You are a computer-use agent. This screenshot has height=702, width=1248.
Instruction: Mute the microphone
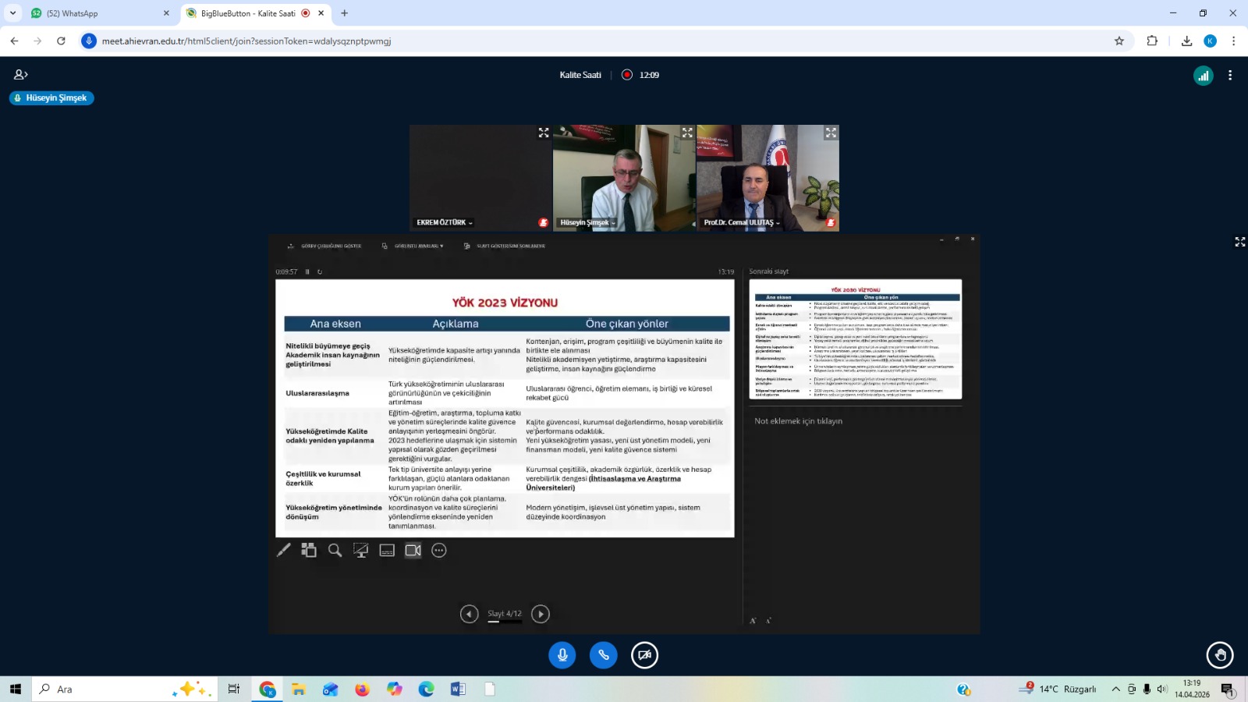pos(562,655)
